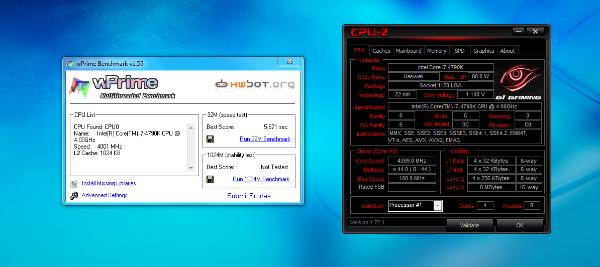Screen dimensions: 600x267
Task: Click the Version 1.72.1 label in CPU-Z
Action: [367, 222]
